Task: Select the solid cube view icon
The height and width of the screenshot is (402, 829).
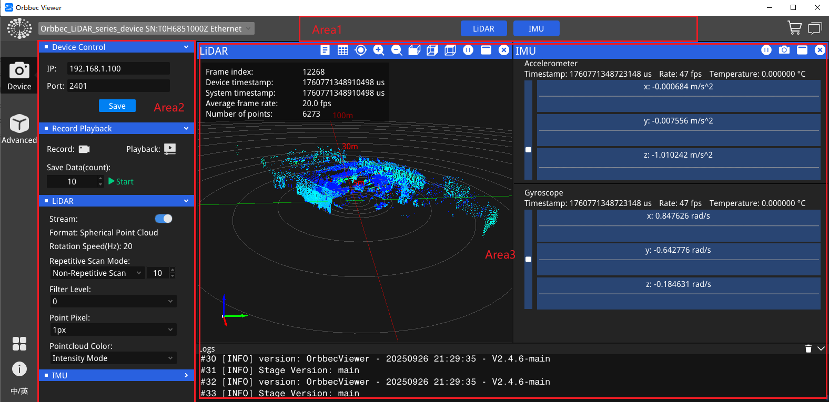Action: tap(414, 50)
